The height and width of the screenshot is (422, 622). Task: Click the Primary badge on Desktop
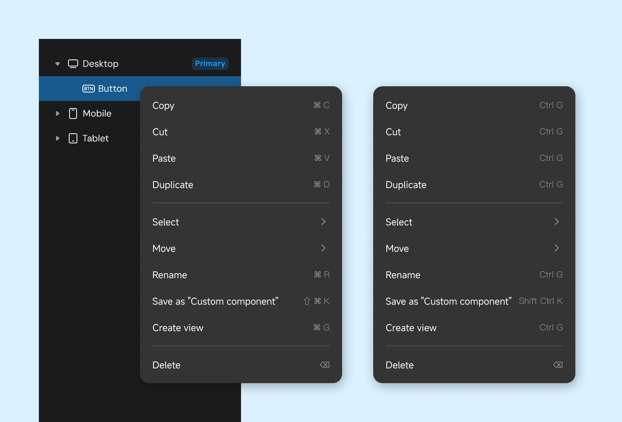point(210,63)
